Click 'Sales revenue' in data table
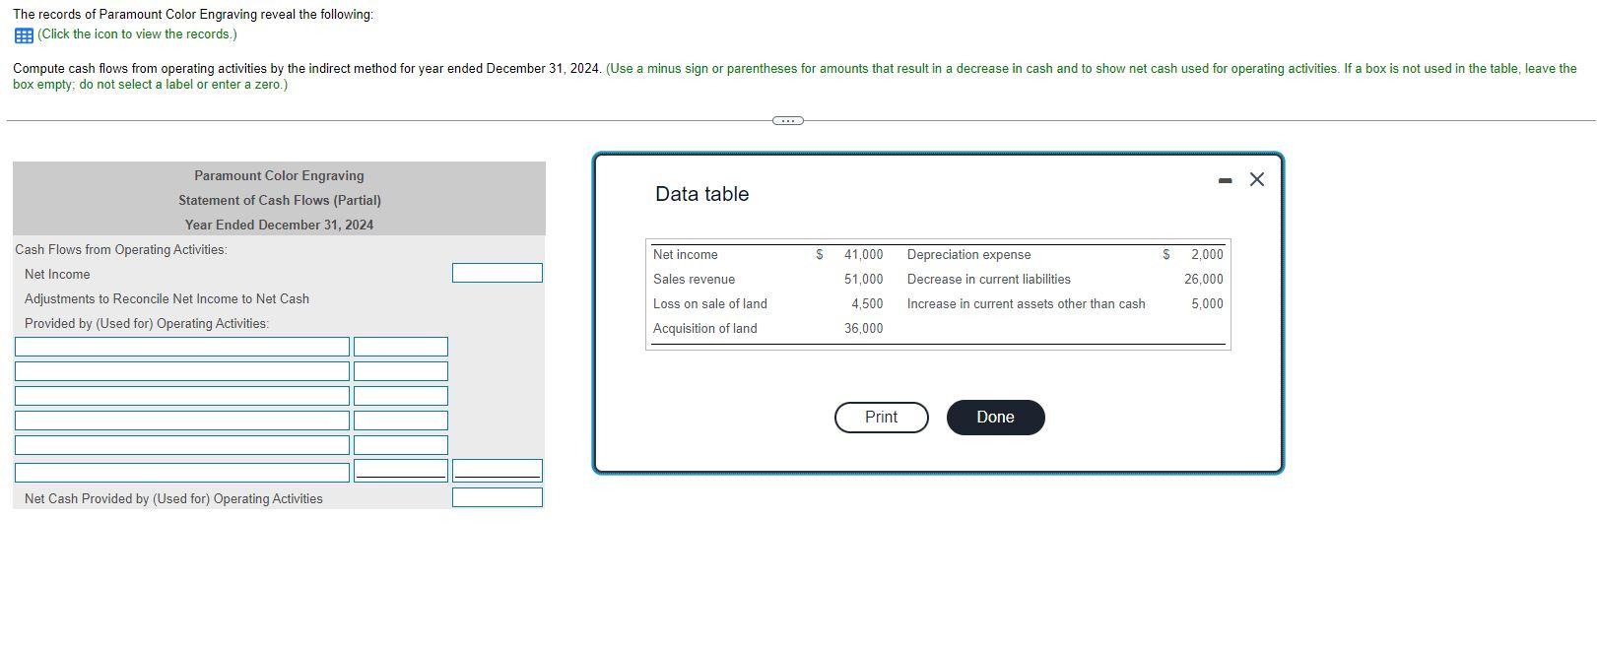The width and height of the screenshot is (1597, 648). [694, 280]
